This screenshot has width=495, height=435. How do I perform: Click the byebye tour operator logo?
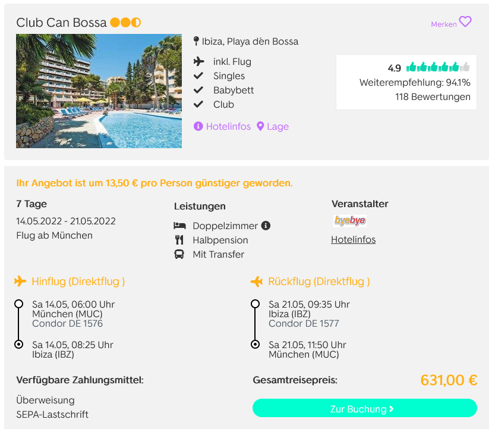pos(350,220)
